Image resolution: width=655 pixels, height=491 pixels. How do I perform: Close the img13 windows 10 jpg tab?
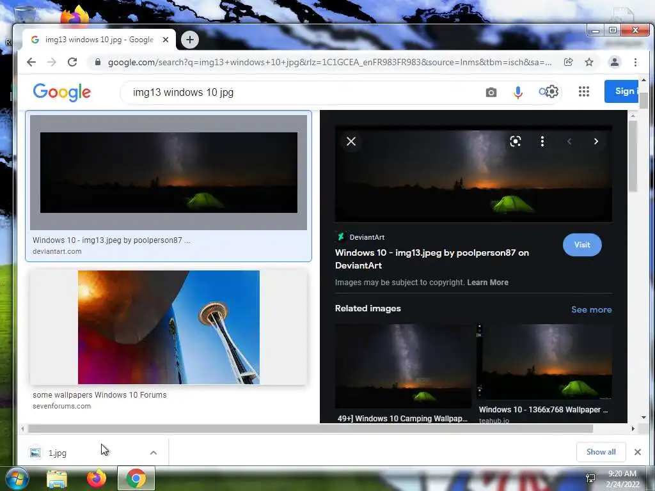click(166, 40)
